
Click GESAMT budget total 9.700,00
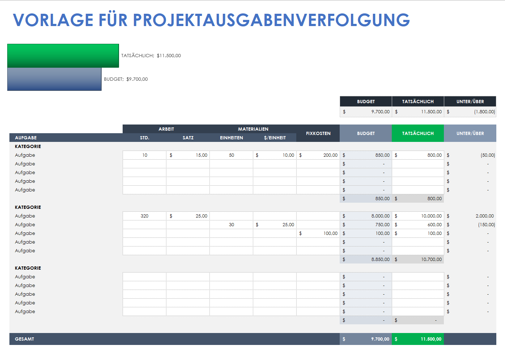click(366, 339)
